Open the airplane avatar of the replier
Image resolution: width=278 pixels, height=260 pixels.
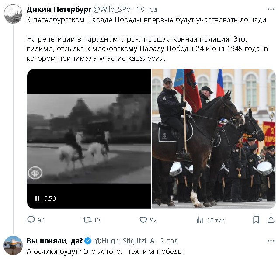click(13, 246)
